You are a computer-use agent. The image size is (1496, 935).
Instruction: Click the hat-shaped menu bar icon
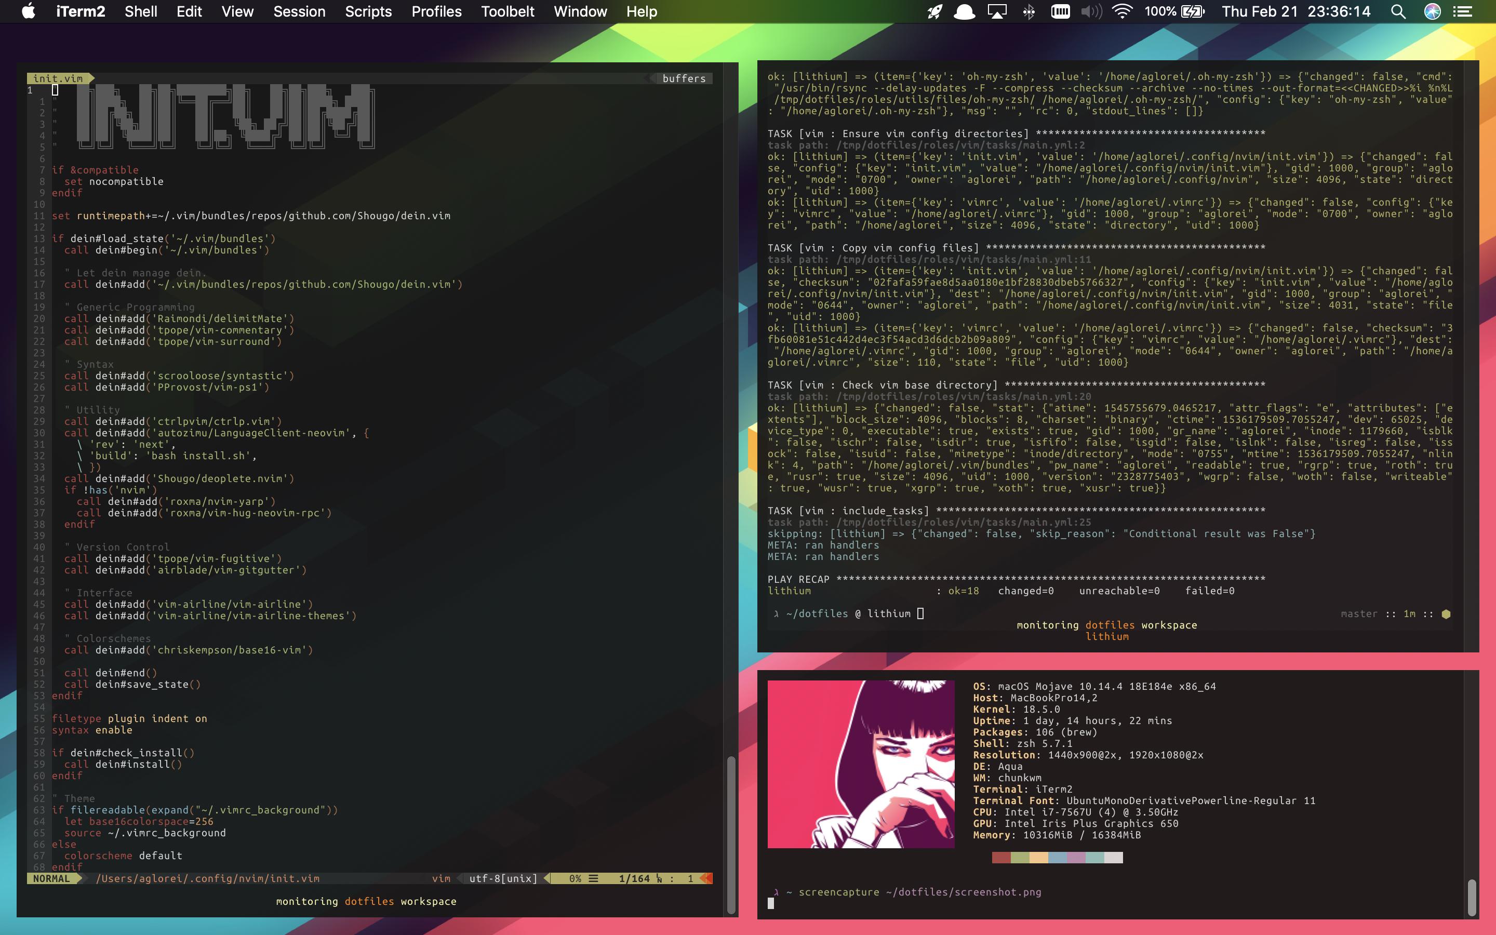point(965,12)
